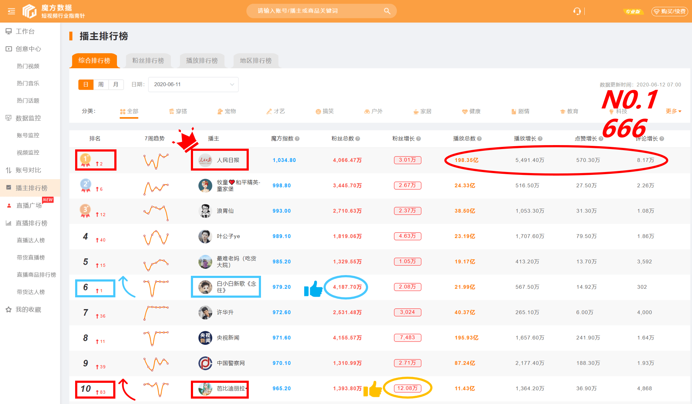Select 全部 category filter
The height and width of the screenshot is (404, 692).
(x=129, y=111)
